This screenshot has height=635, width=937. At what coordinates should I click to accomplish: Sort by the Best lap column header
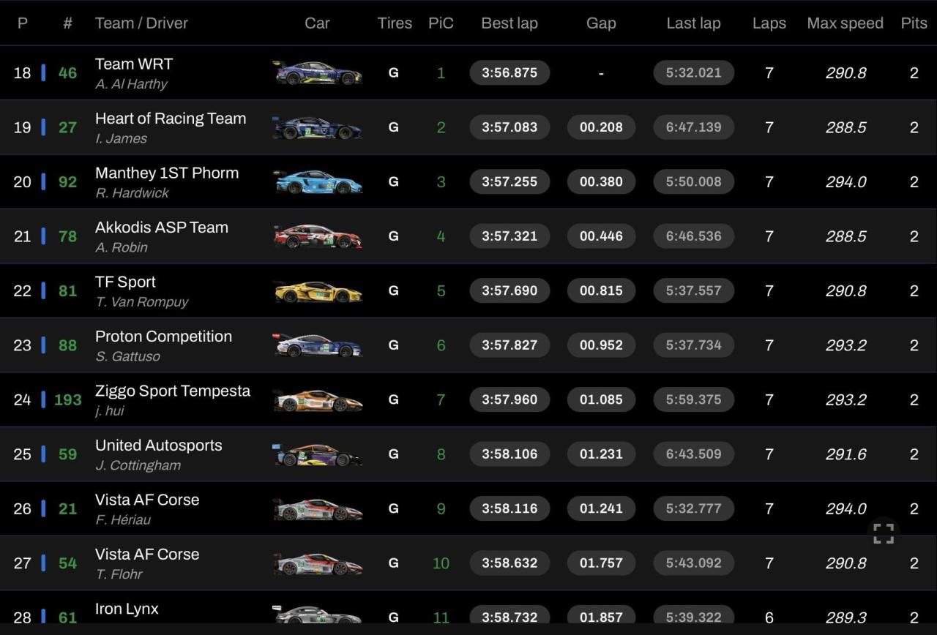point(509,23)
